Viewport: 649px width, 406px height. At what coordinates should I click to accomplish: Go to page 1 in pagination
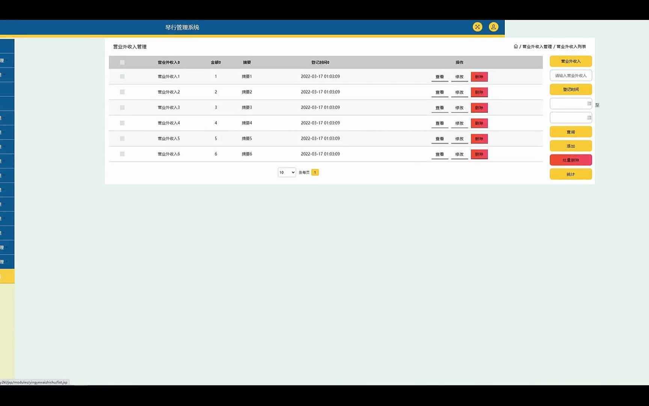tap(315, 172)
